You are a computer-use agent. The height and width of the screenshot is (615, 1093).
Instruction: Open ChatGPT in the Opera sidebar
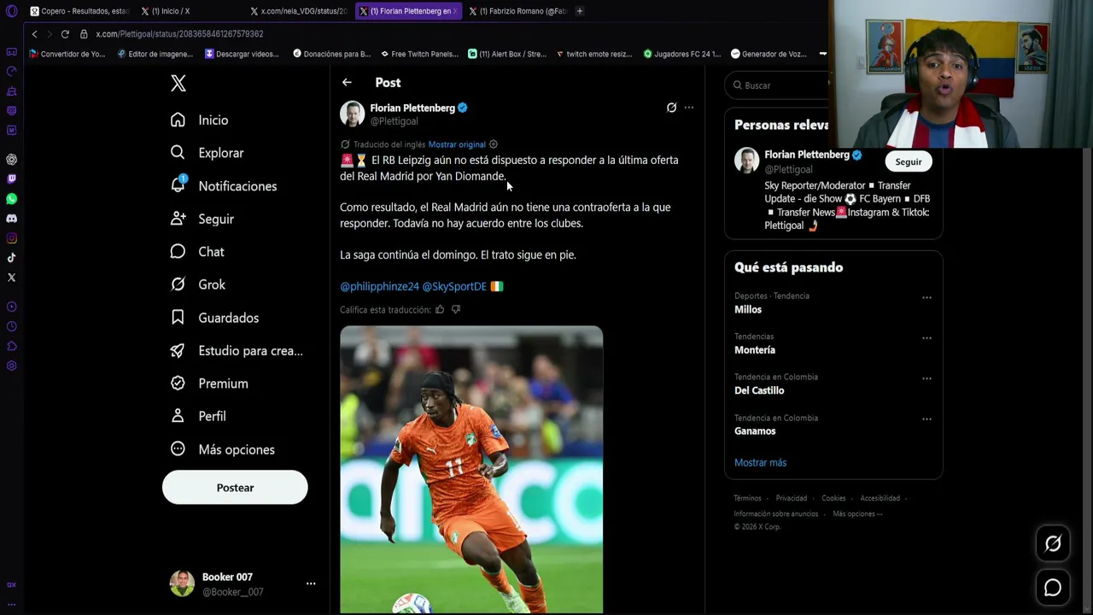click(11, 160)
